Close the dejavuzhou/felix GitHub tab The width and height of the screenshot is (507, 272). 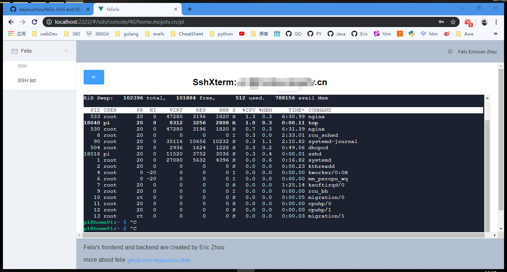point(88,9)
